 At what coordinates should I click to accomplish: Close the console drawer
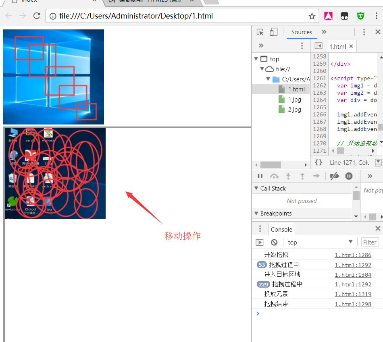click(378, 228)
